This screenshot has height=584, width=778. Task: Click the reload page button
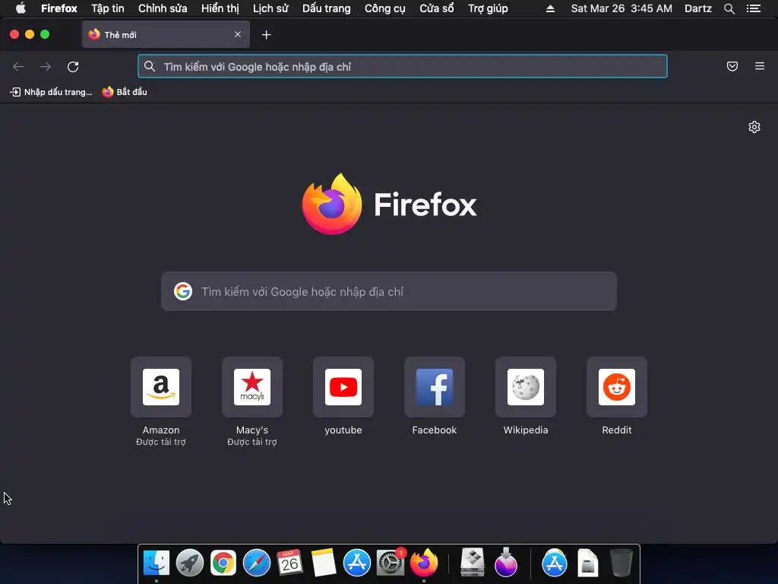tap(73, 67)
